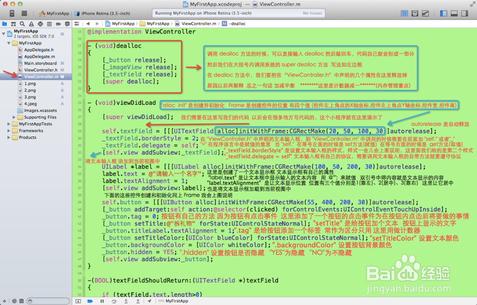Toggle the Debug area visibility
This screenshot has height=305, width=477.
tap(454, 13)
